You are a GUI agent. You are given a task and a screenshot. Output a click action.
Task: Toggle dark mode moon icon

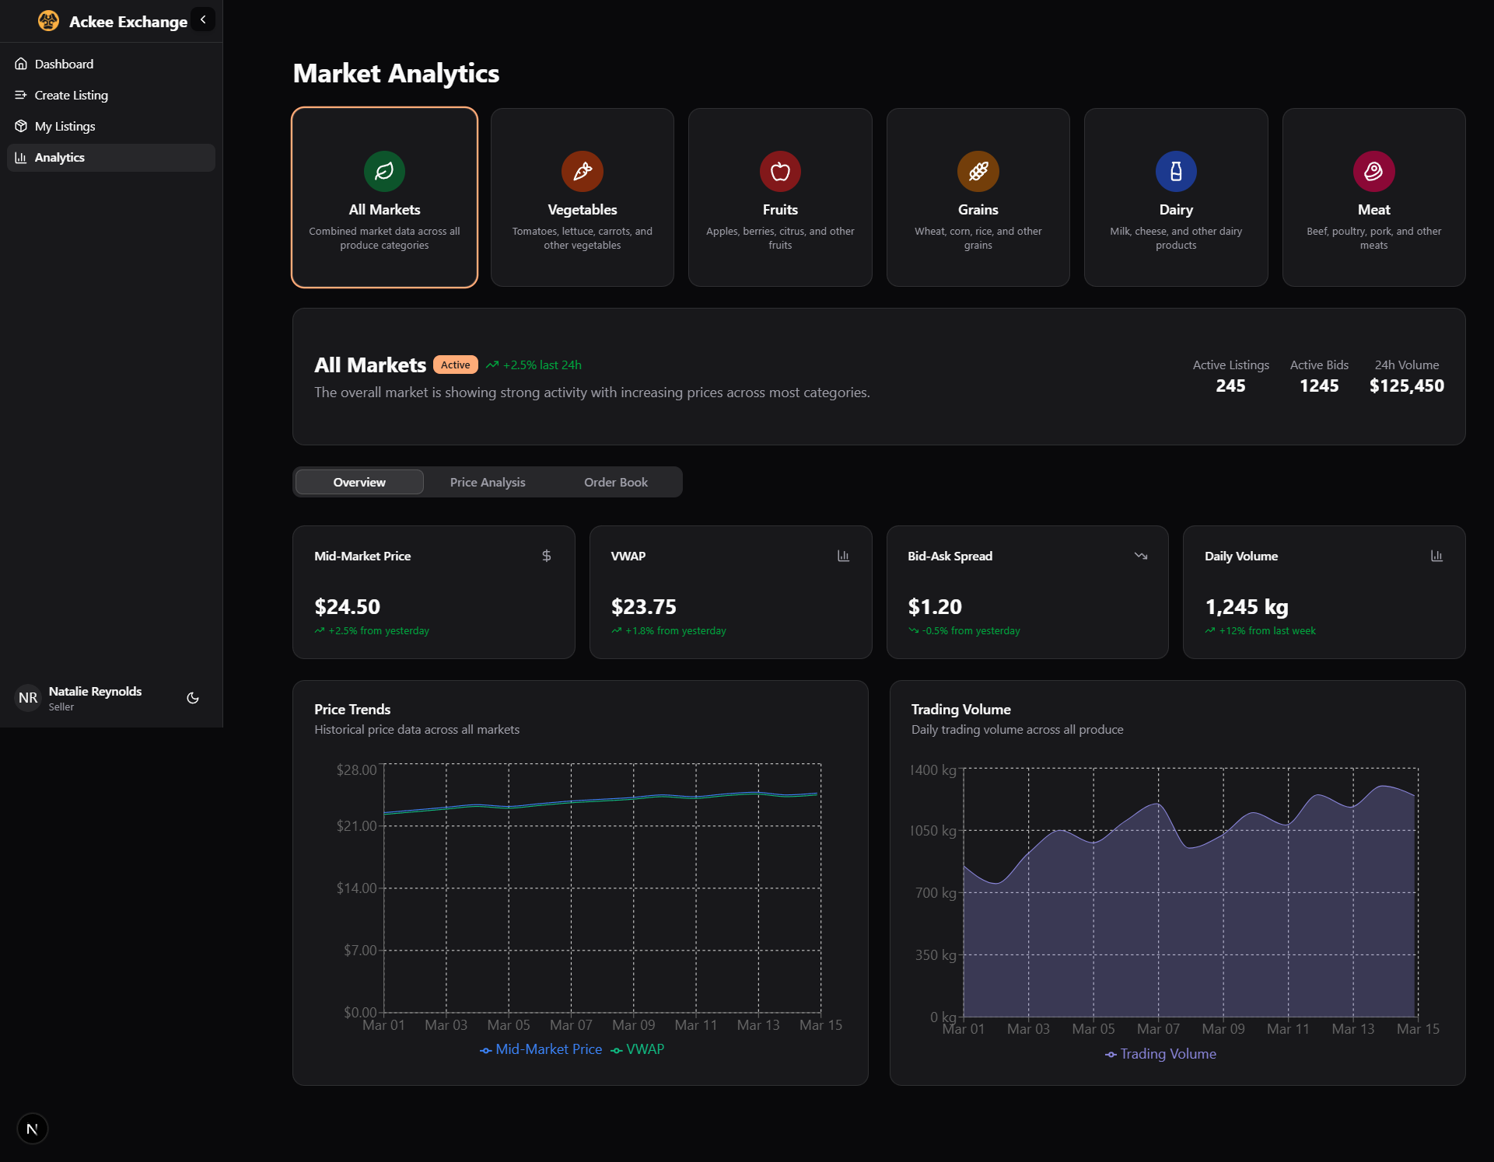[x=193, y=698]
